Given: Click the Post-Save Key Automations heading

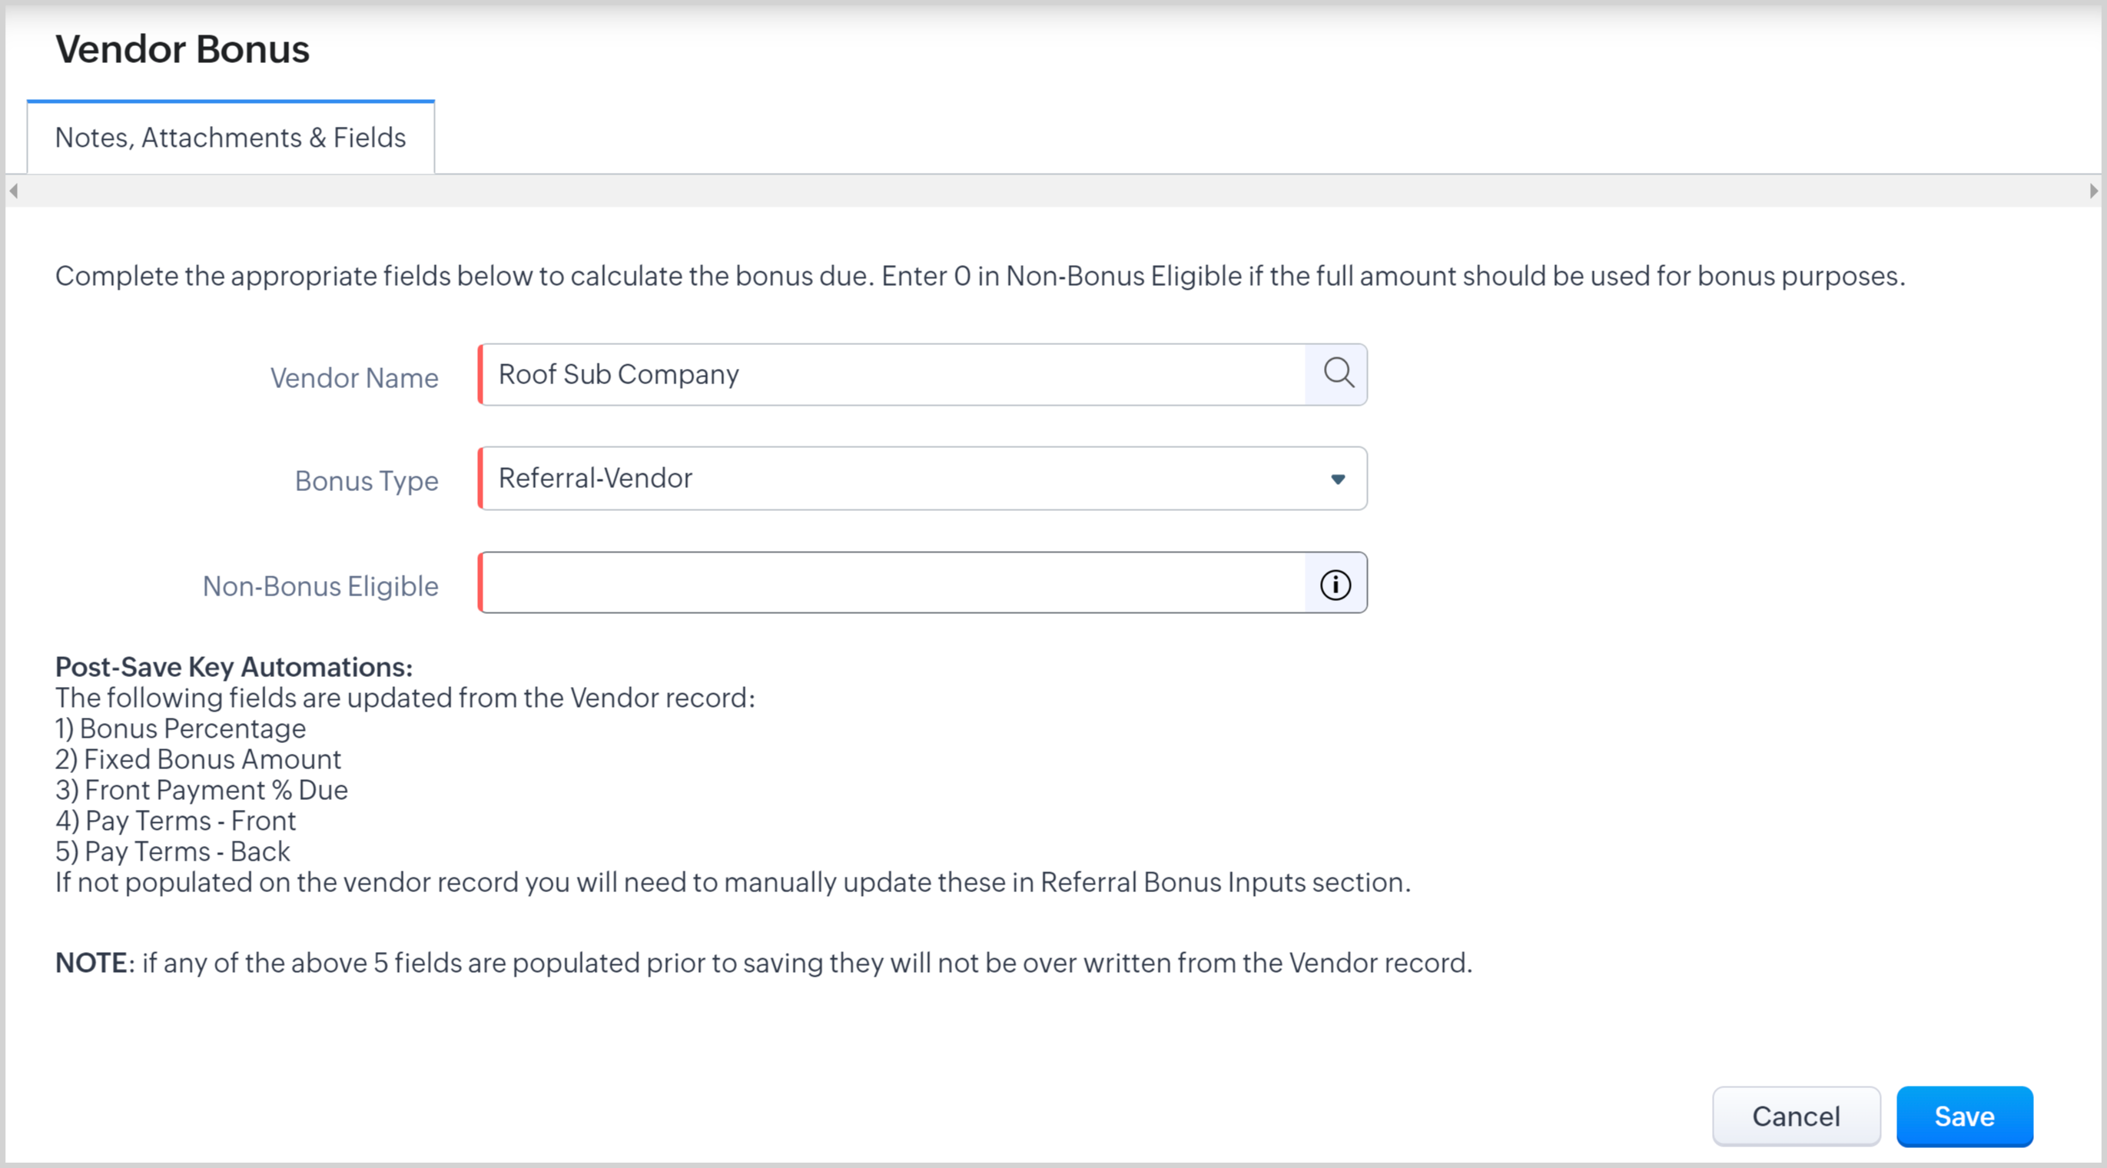Looking at the screenshot, I should (233, 667).
